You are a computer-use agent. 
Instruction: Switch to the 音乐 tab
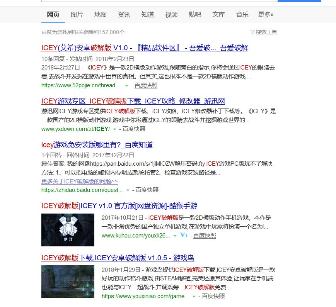(242, 15)
